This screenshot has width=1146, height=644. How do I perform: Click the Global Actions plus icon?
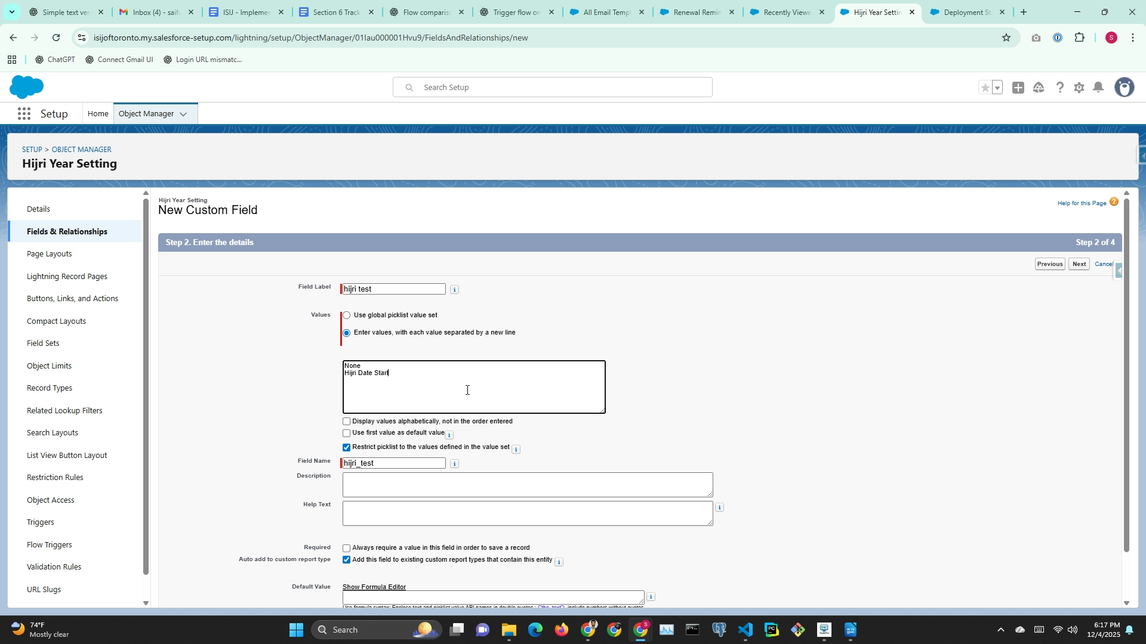tap(1018, 88)
